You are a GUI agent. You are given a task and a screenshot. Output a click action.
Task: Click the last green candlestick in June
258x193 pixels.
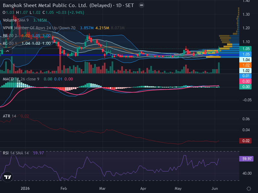click(219, 49)
